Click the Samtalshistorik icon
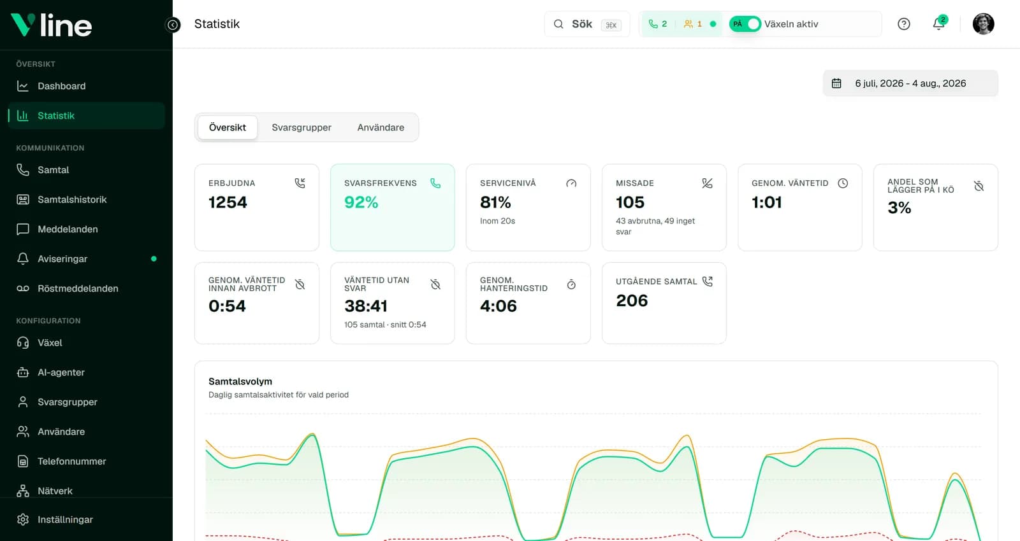This screenshot has width=1020, height=541. click(23, 200)
